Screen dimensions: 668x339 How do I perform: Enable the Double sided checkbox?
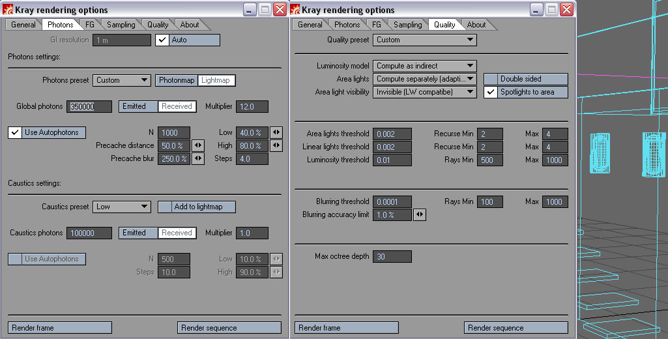point(526,79)
